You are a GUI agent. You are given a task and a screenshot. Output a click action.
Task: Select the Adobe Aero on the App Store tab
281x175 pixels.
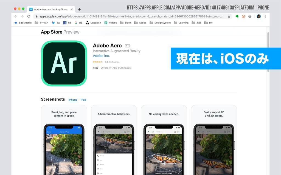pyautogui.click(x=50, y=9)
